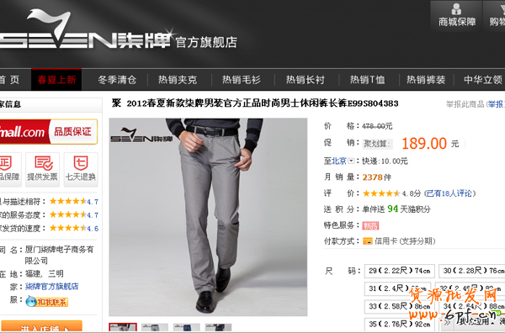
Task: Click the 进入店铺 orange button
Action: (x=42, y=326)
